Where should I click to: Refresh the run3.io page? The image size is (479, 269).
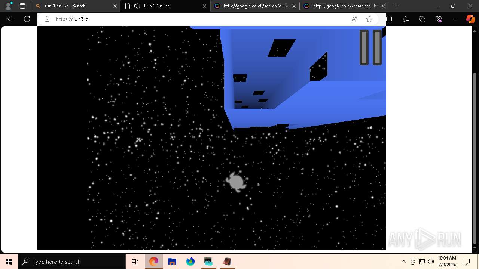click(x=27, y=19)
